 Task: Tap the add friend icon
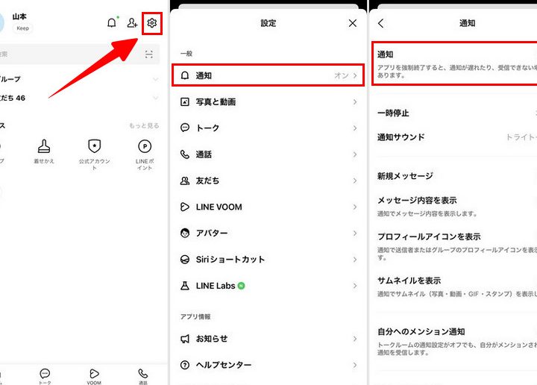(x=132, y=23)
